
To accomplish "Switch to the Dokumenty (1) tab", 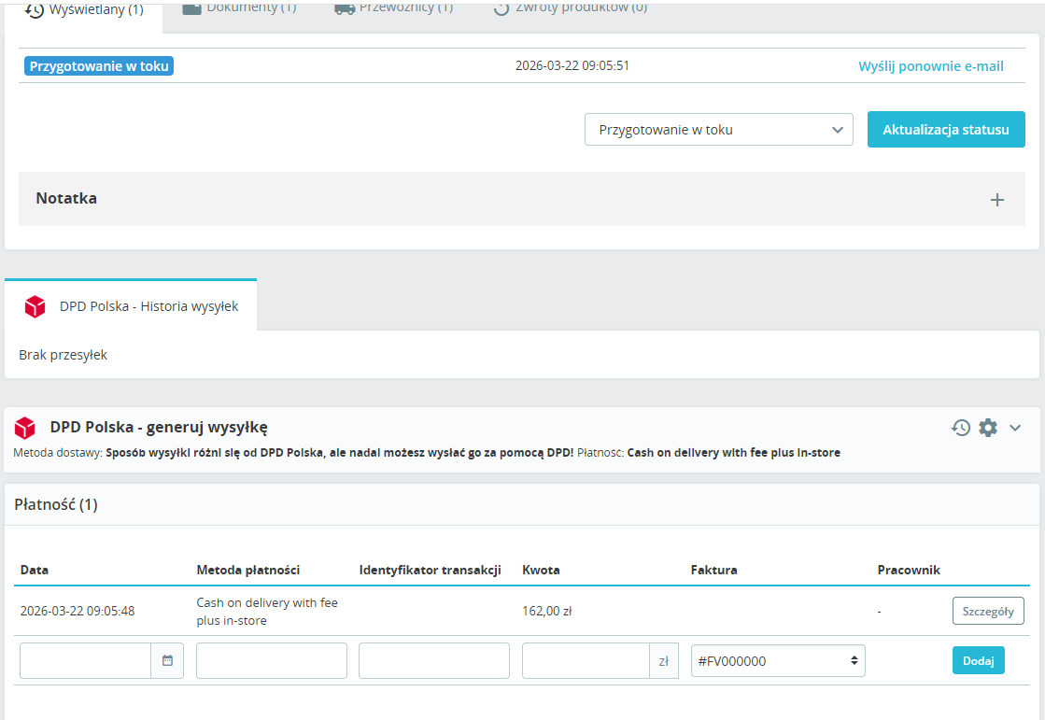I will pos(239,8).
